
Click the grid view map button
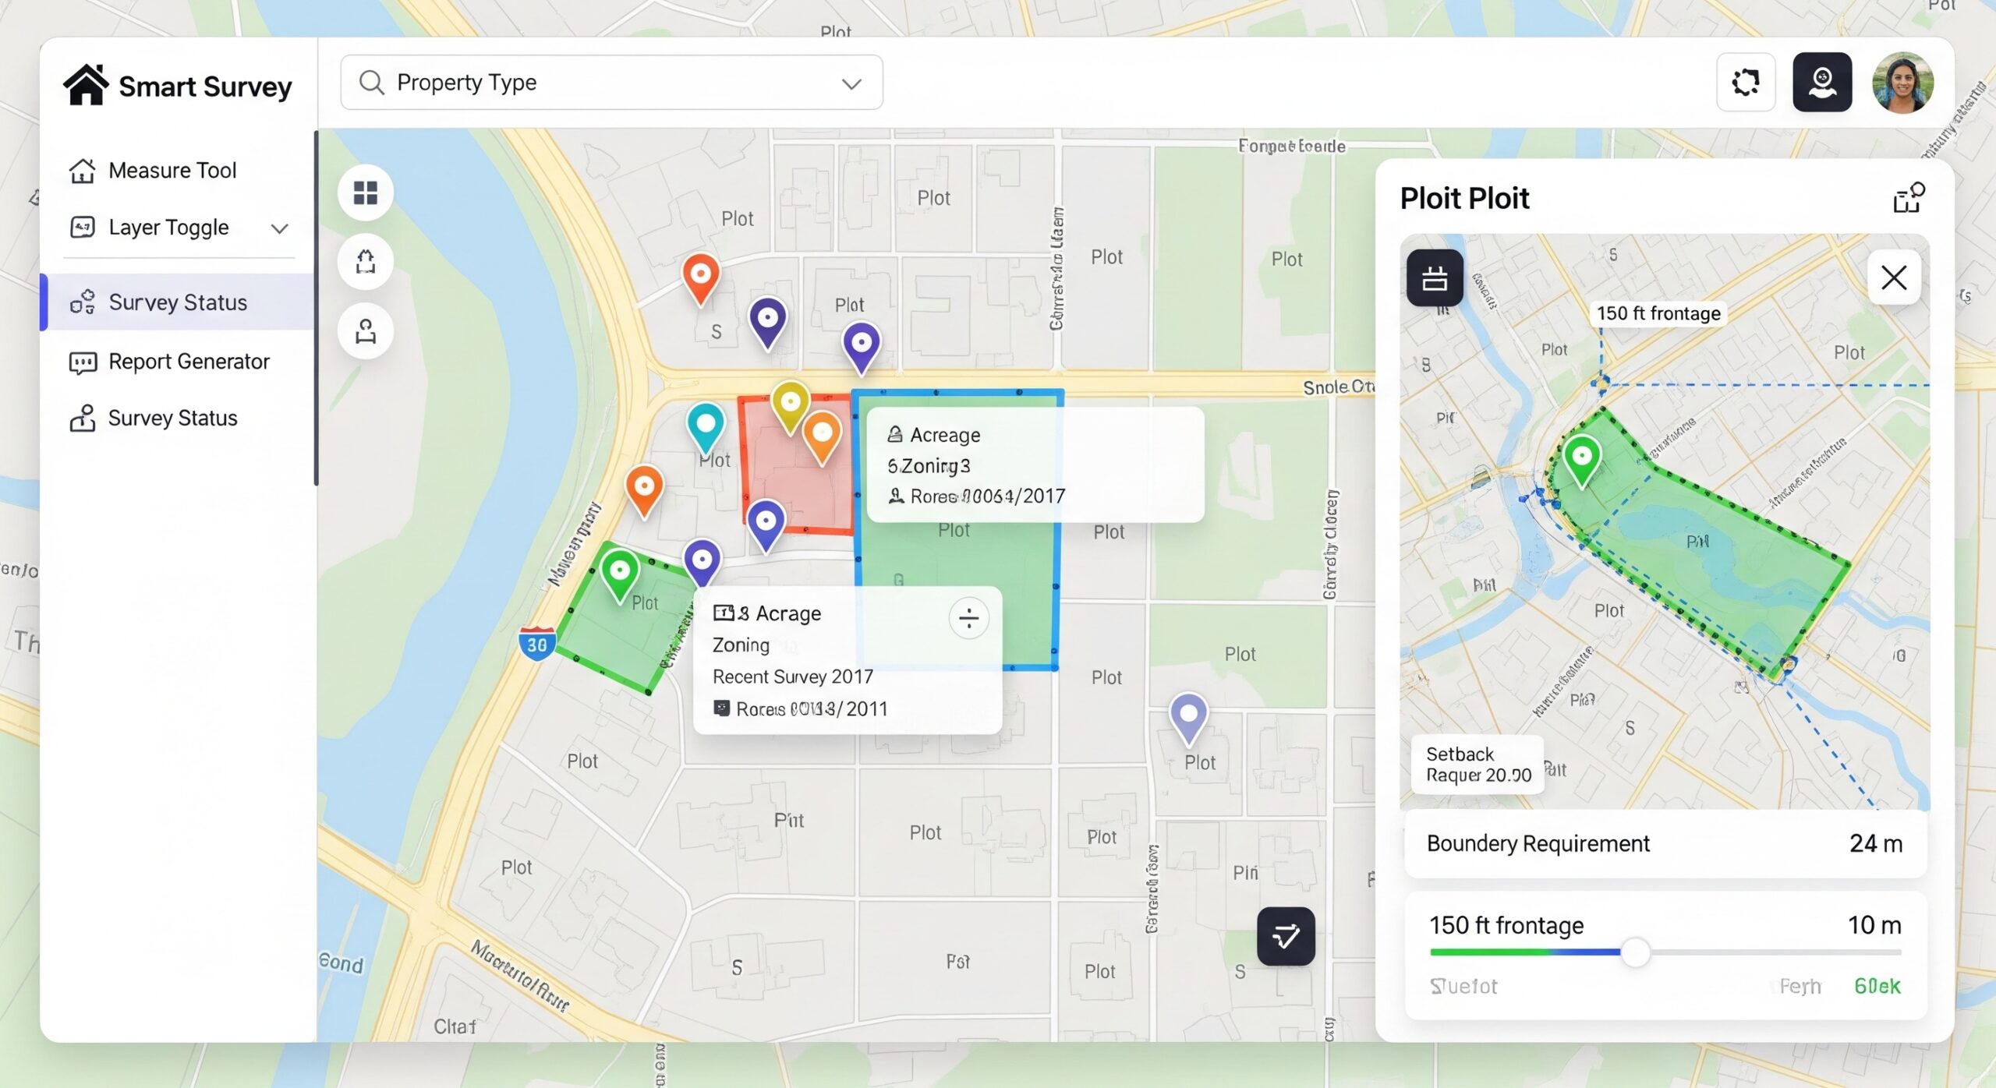365,193
